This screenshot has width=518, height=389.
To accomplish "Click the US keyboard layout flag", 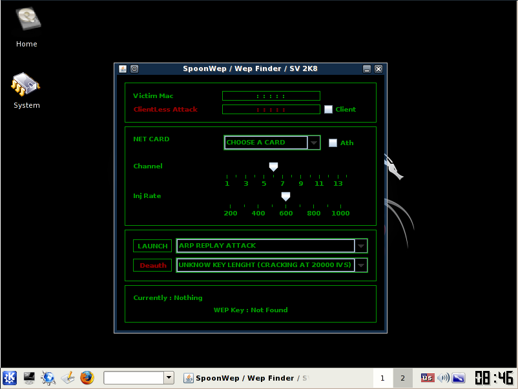I will 428,377.
